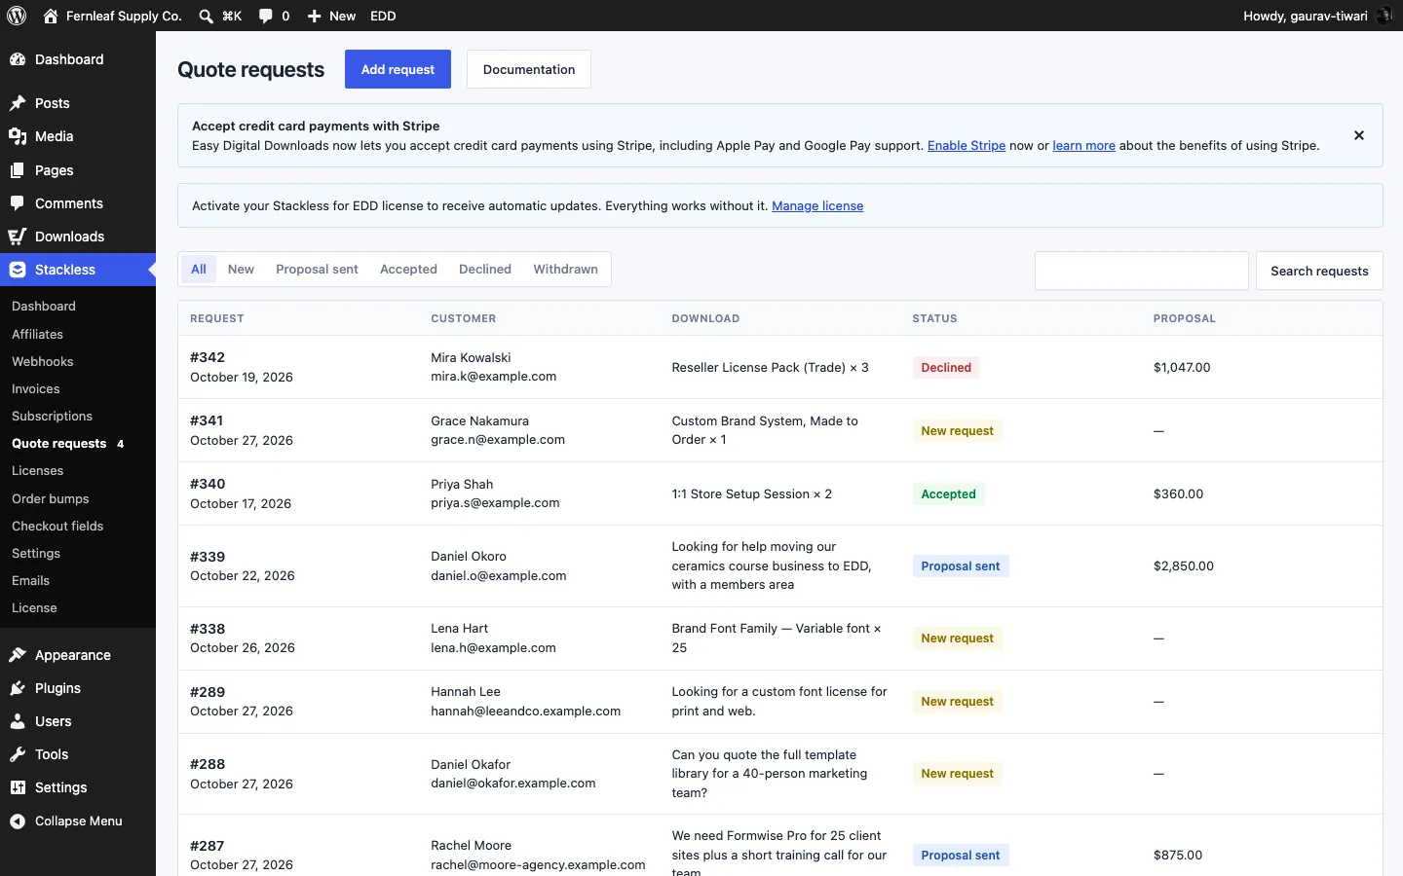The height and width of the screenshot is (876, 1403).
Task: Open the Manage license link
Action: [x=817, y=205]
